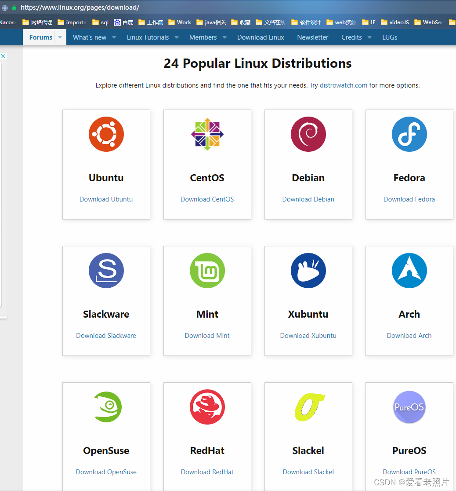456x491 pixels.
Task: Click the Download Ubuntu link
Action: (x=106, y=199)
